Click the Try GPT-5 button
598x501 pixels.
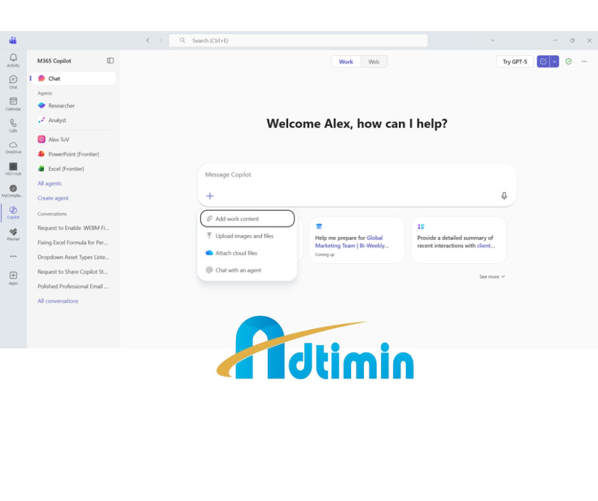tap(515, 62)
